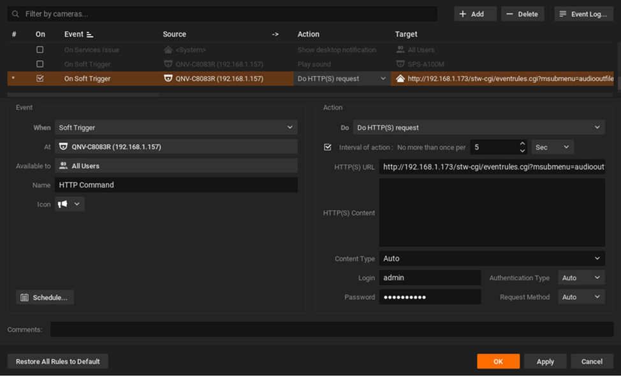Sort rules by the Target column header
Screen dimensions: 621x377
406,34
